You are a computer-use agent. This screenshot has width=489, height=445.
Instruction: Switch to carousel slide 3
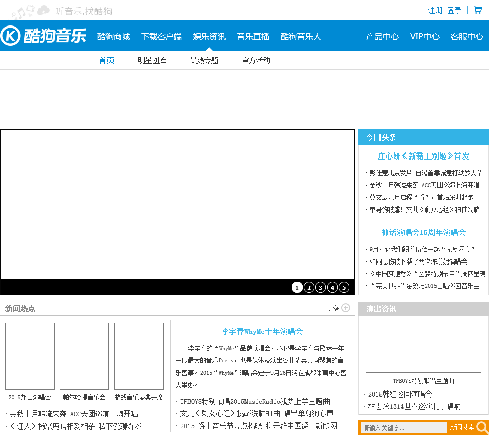[x=320, y=287]
